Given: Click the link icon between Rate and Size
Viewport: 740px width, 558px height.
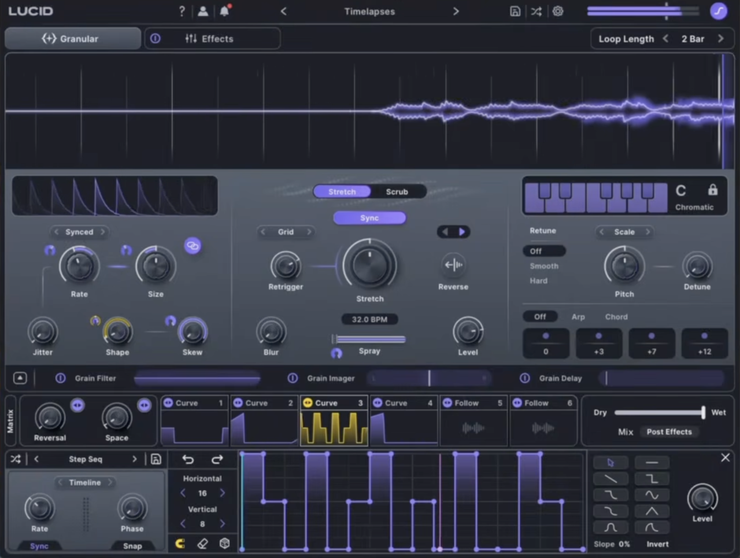Looking at the screenshot, I should pyautogui.click(x=193, y=246).
